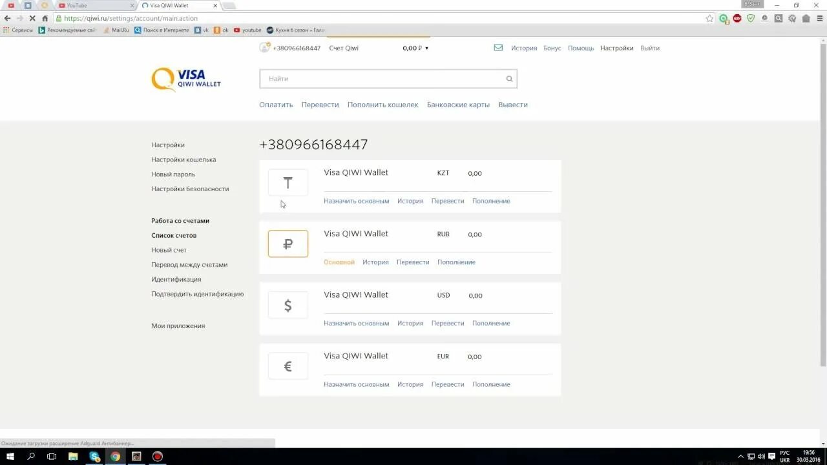Open the Windows action center notifications
The width and height of the screenshot is (827, 465).
pyautogui.click(x=771, y=457)
